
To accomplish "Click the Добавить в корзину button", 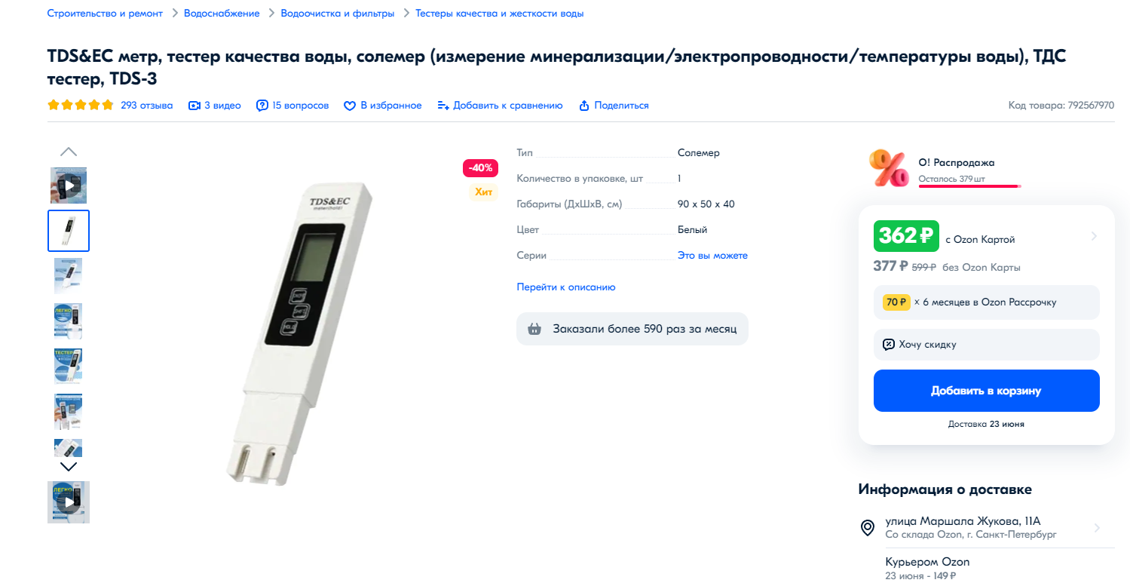I will 986,391.
